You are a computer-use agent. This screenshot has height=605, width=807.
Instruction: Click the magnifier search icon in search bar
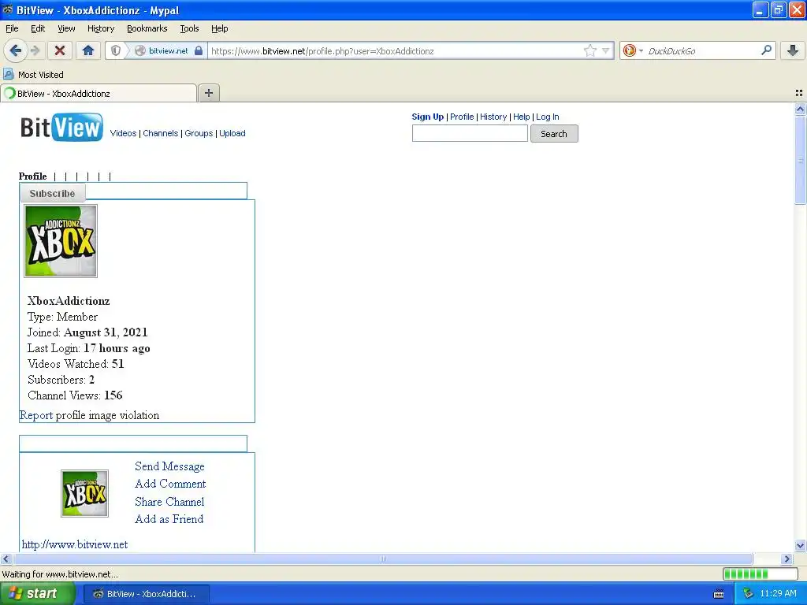click(x=766, y=50)
